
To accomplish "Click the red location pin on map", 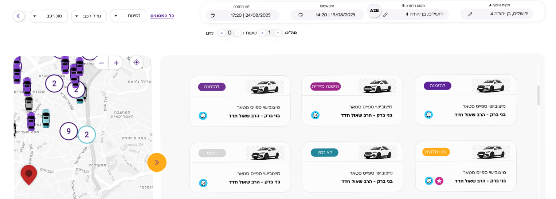I will tap(29, 175).
